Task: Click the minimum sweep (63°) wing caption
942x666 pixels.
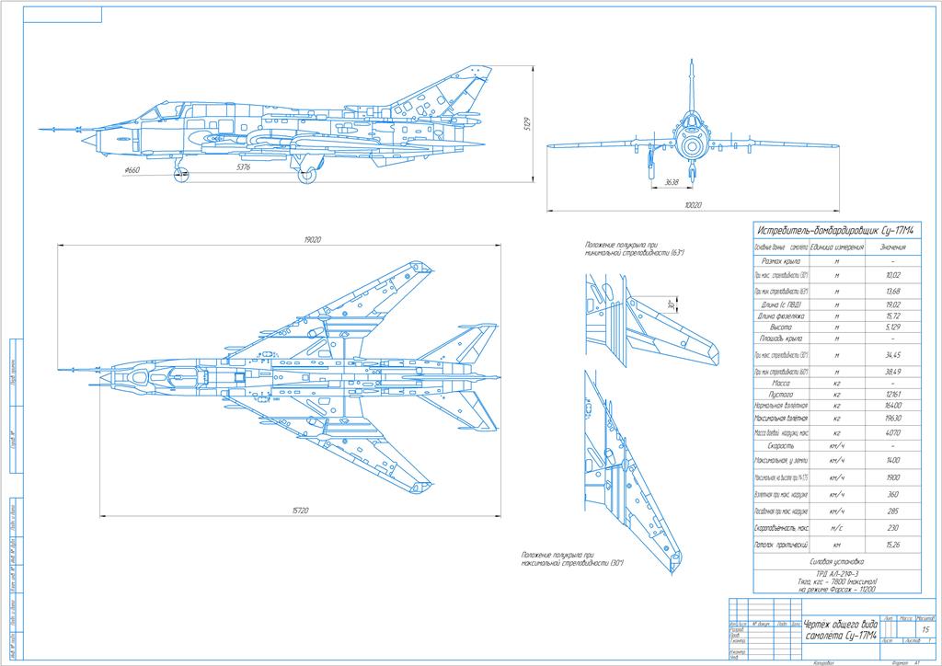Action: click(x=635, y=249)
